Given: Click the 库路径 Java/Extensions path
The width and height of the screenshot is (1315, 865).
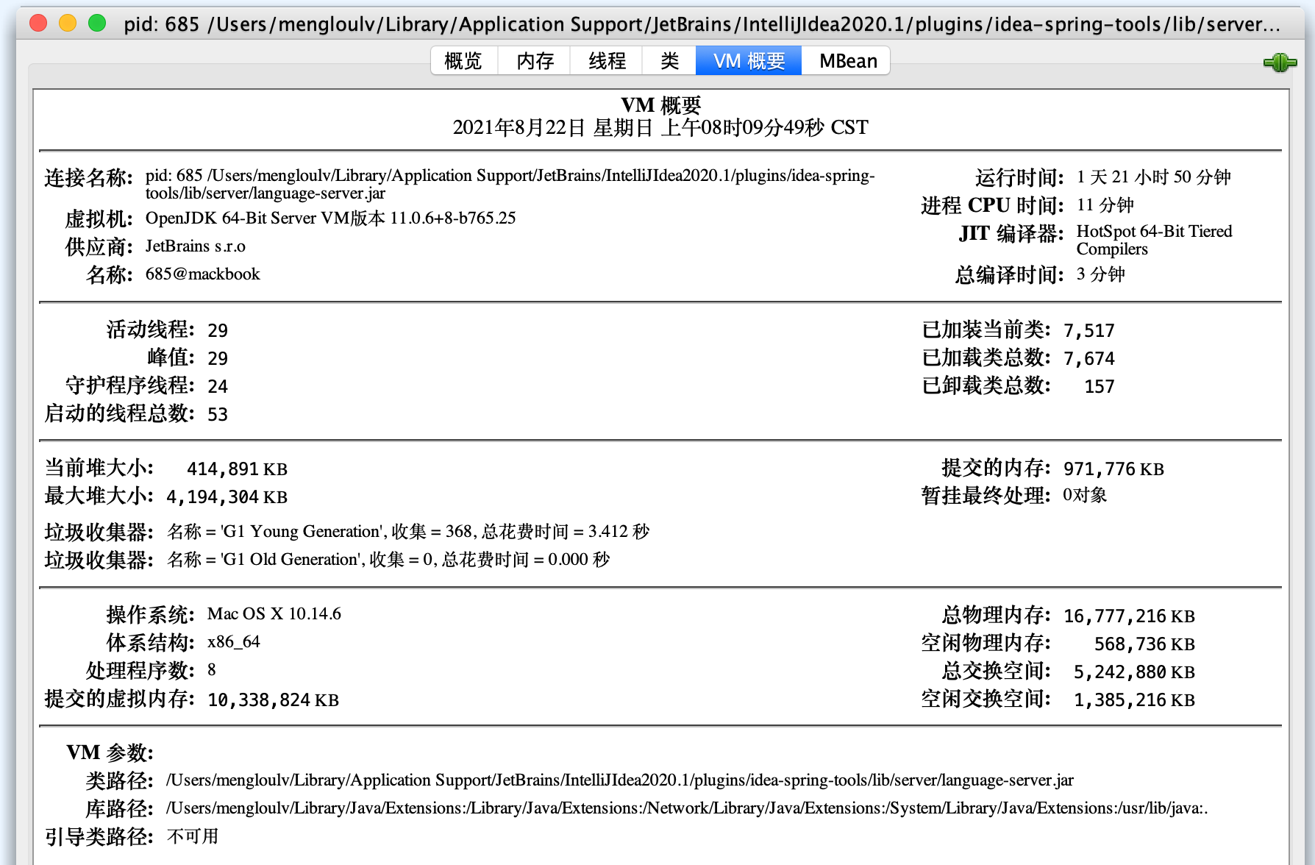Looking at the screenshot, I should point(687,808).
